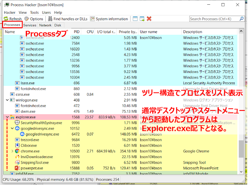Collapse the googledrivesync.exe tree node

click(12, 128)
